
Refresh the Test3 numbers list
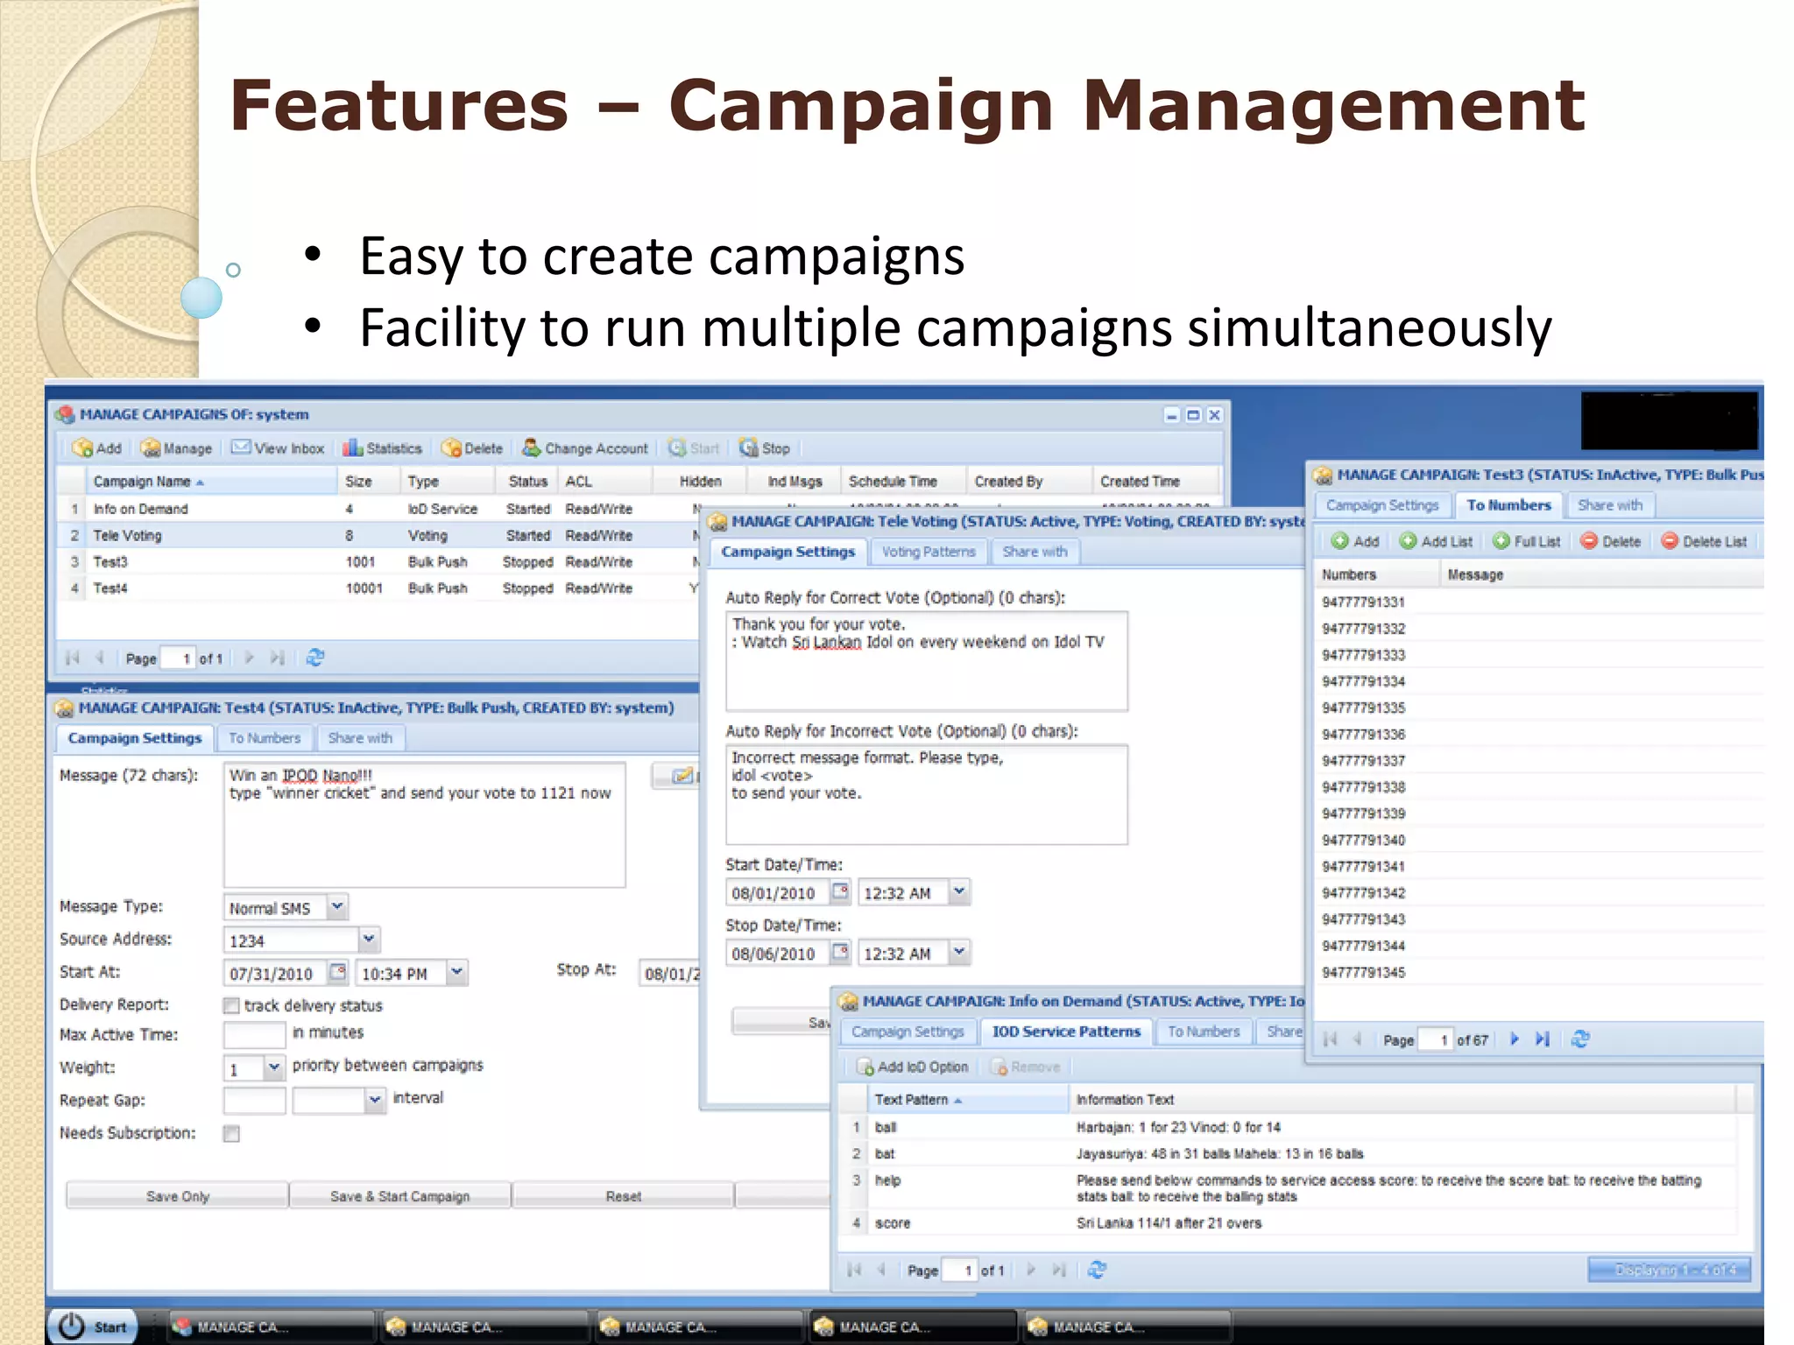pos(1580,1039)
